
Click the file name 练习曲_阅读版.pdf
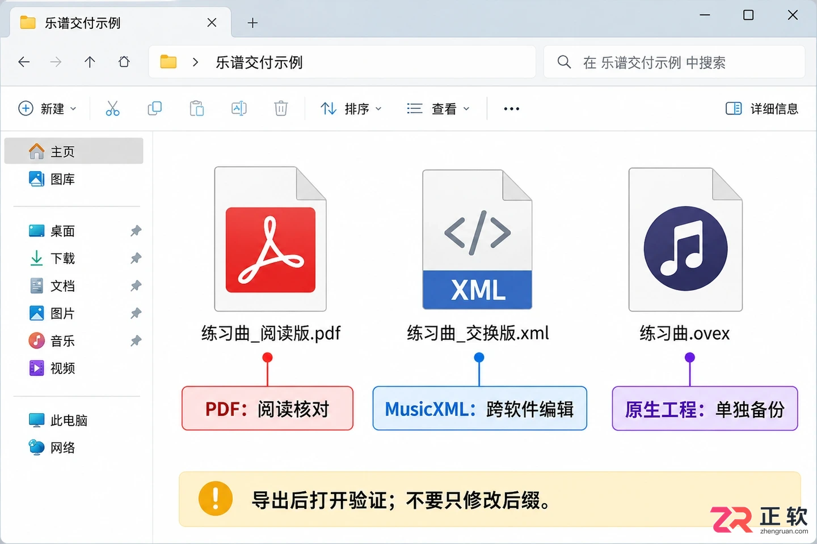(271, 333)
